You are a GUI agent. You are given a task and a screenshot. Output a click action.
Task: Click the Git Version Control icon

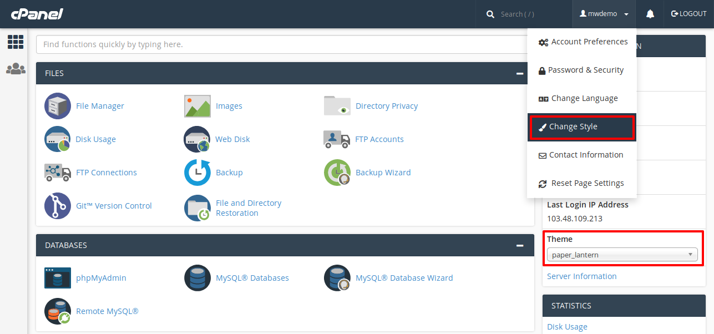(x=58, y=206)
